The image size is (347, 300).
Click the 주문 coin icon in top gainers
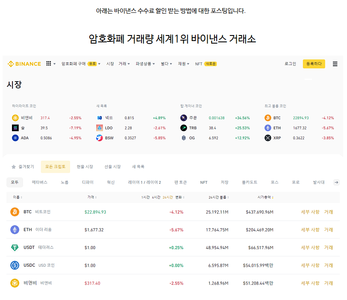point(184,118)
